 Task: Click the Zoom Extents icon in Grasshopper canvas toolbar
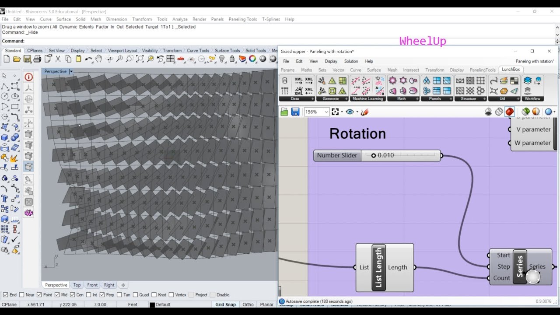335,112
